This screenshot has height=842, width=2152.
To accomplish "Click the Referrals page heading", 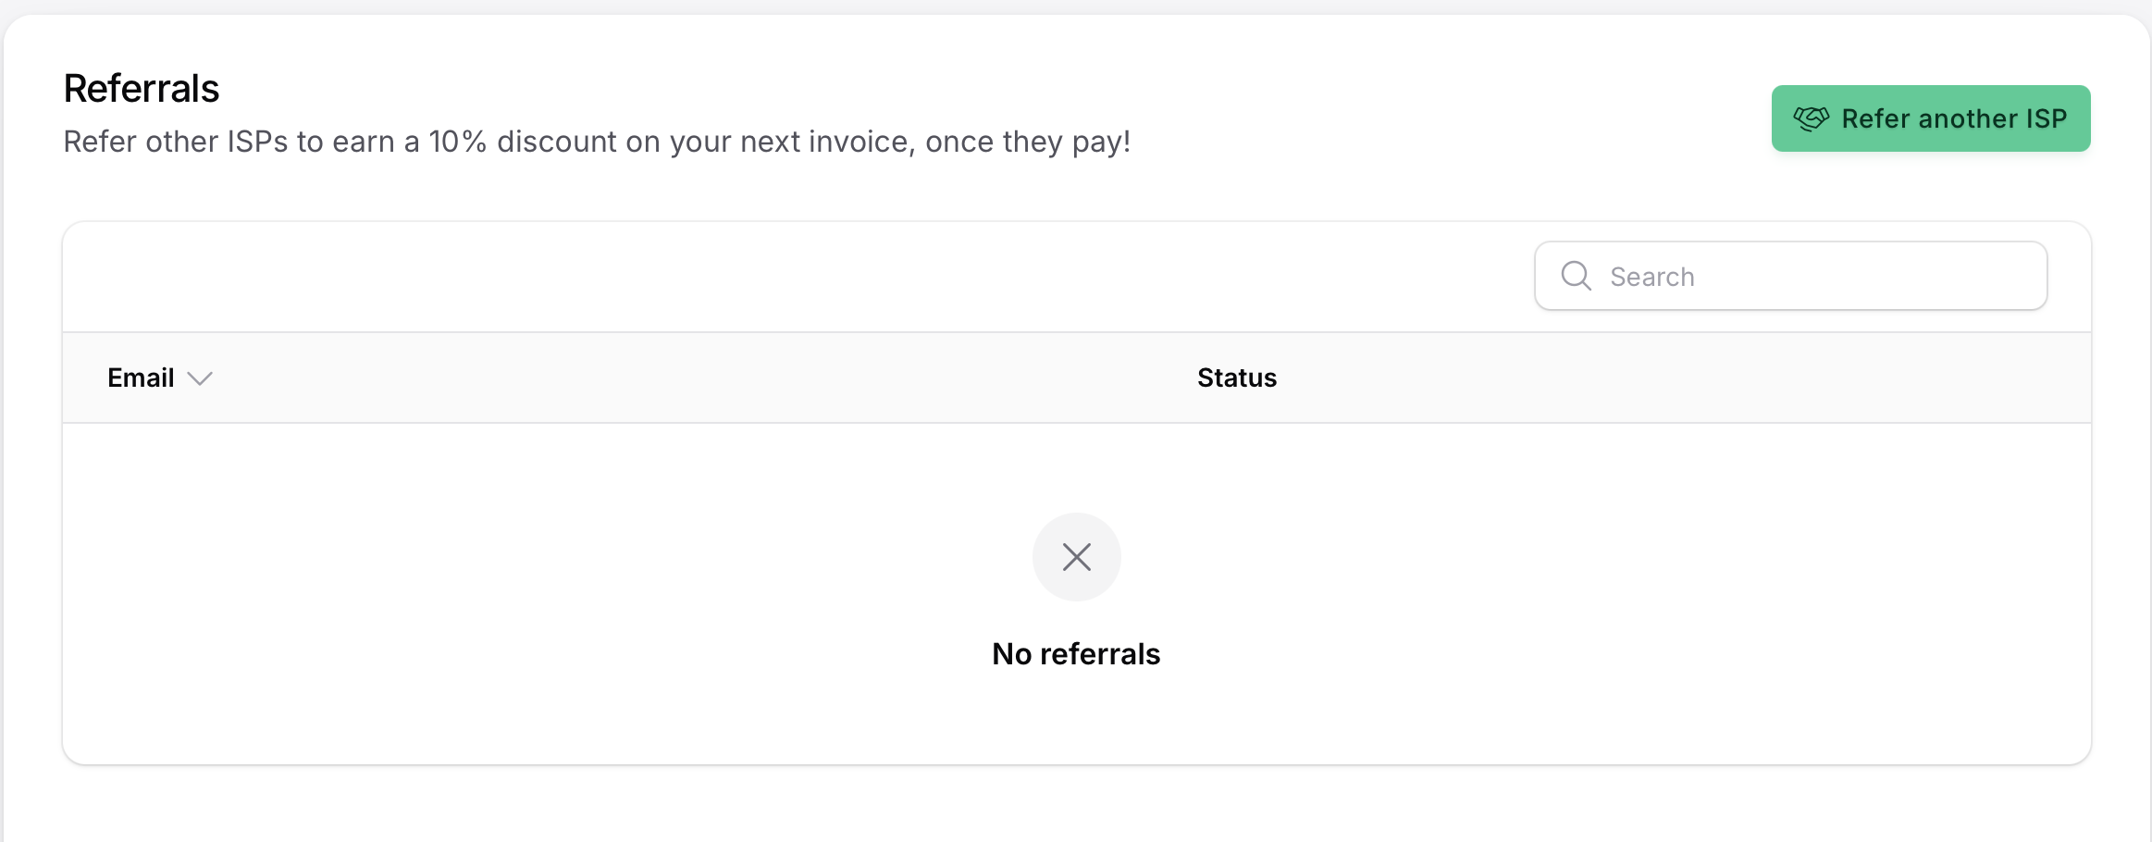I will click(x=142, y=88).
